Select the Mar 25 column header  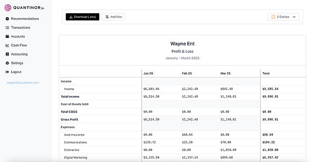(225, 74)
